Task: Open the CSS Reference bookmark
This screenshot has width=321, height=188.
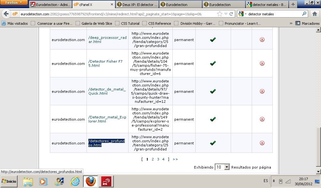Action: click(x=157, y=23)
